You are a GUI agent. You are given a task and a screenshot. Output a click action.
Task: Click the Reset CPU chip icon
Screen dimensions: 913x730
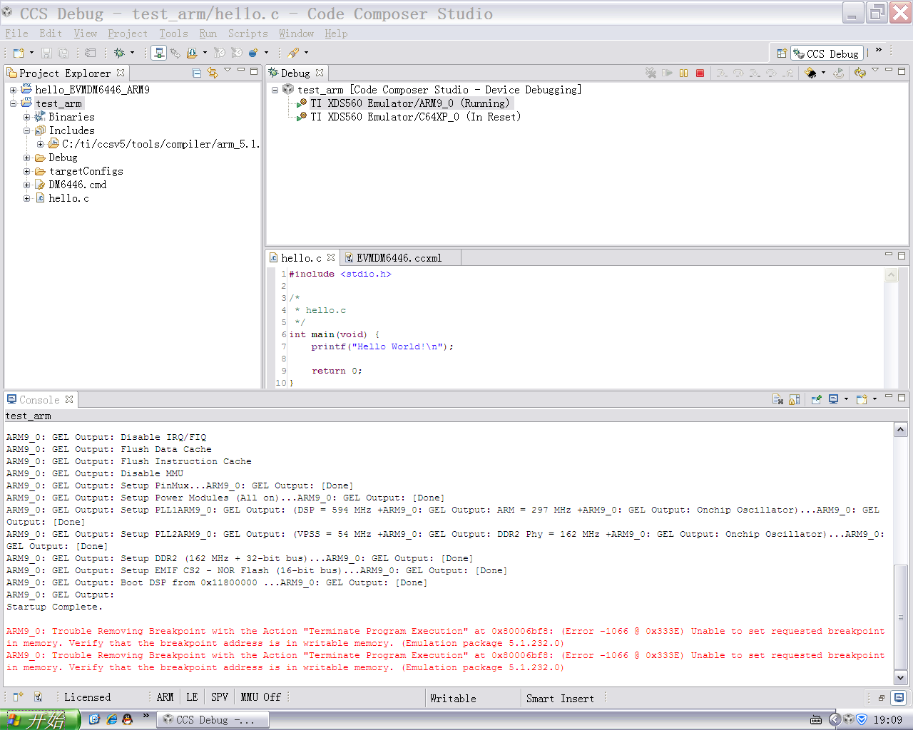point(810,73)
